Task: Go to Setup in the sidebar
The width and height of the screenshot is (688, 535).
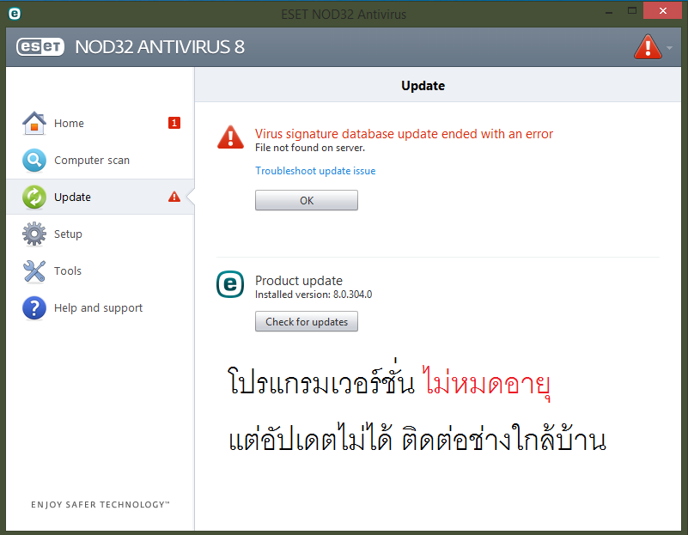Action: (x=100, y=234)
